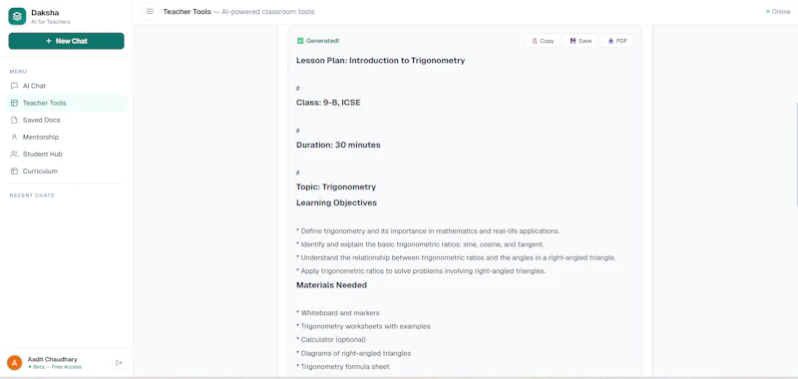
Task: Click the green Generated checkmark icon
Action: point(300,41)
